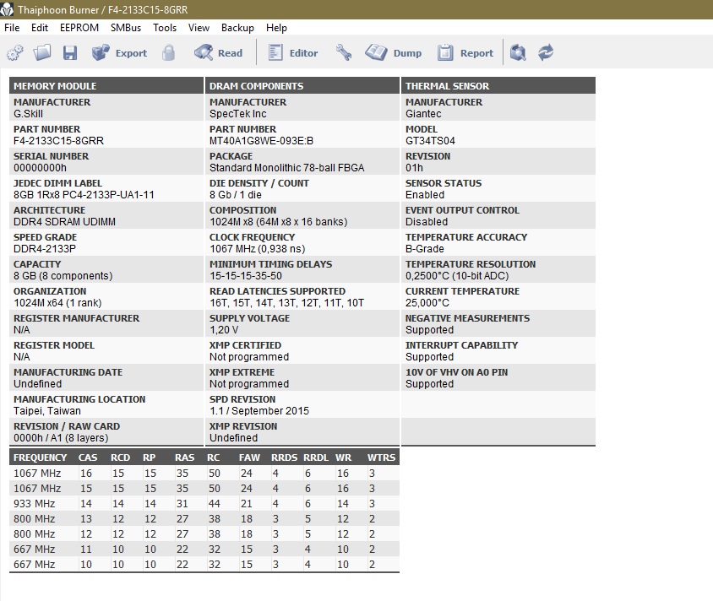Click the DRAM COMPONENTS section header
This screenshot has width=713, height=601.
pyautogui.click(x=302, y=86)
